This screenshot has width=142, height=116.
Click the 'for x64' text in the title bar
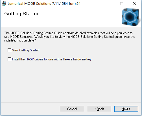click(x=75, y=4)
